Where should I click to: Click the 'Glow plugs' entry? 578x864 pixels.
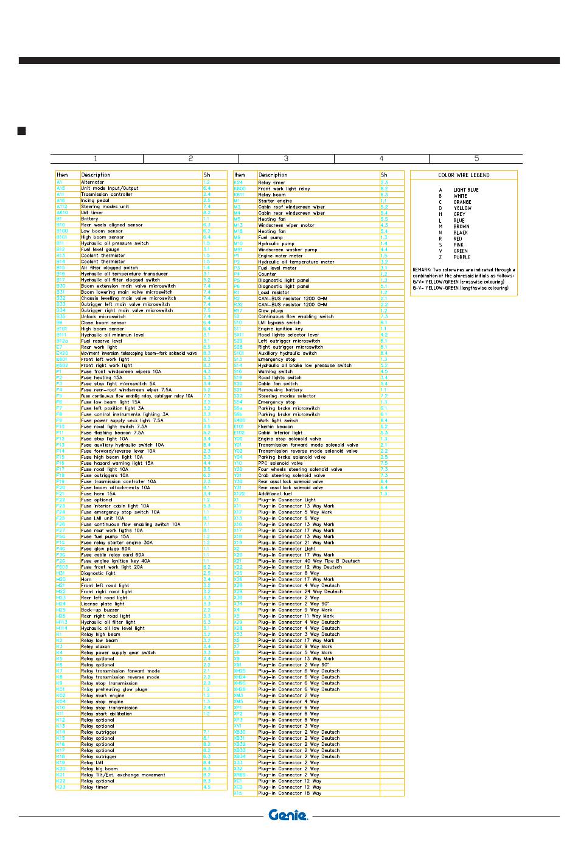(x=319, y=310)
